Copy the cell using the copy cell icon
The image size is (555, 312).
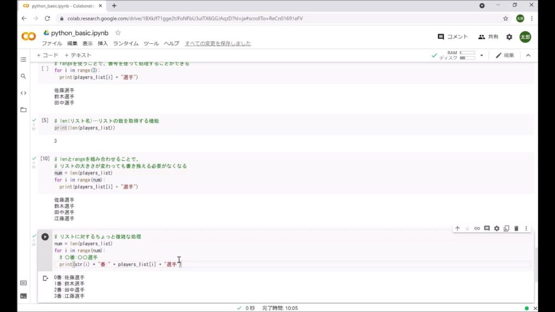coord(506,228)
